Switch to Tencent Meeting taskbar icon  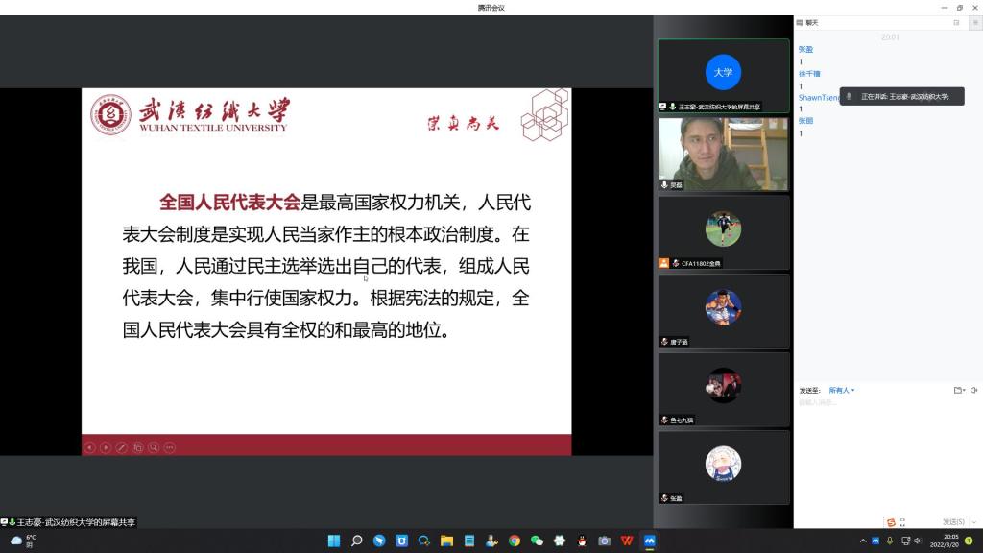650,541
